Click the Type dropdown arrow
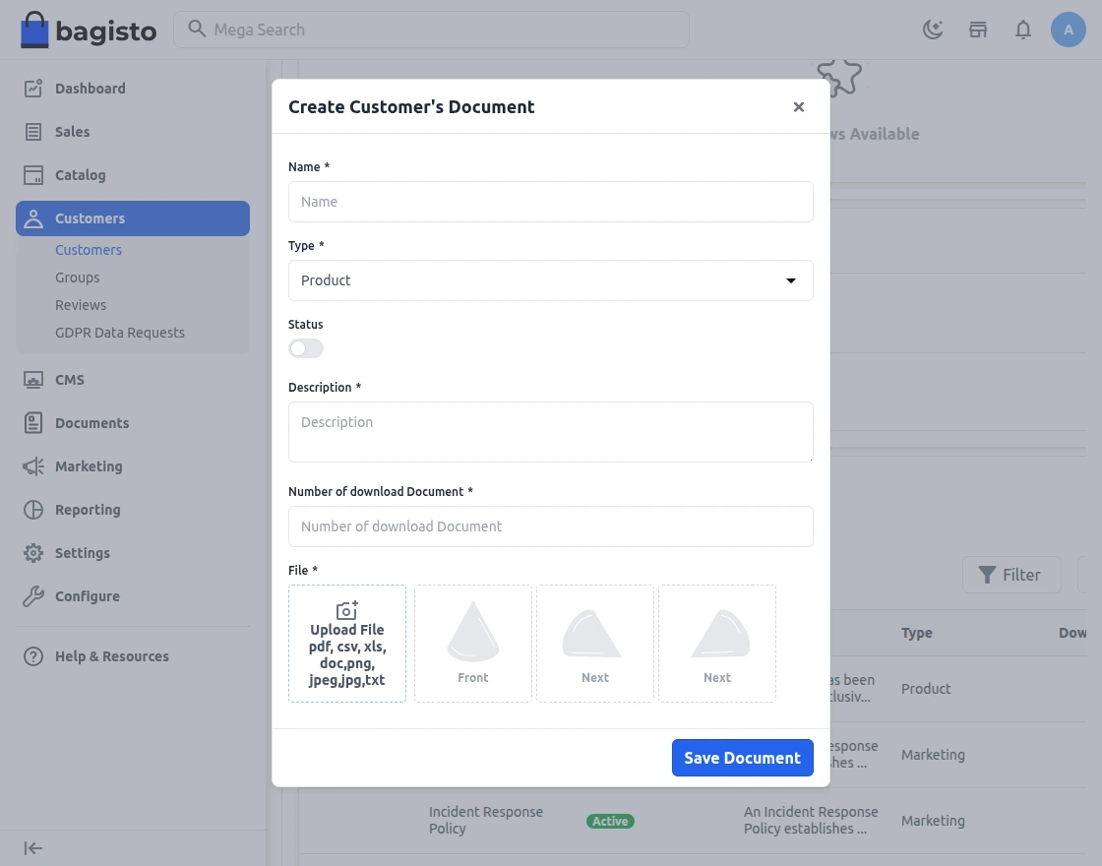 pos(791,280)
